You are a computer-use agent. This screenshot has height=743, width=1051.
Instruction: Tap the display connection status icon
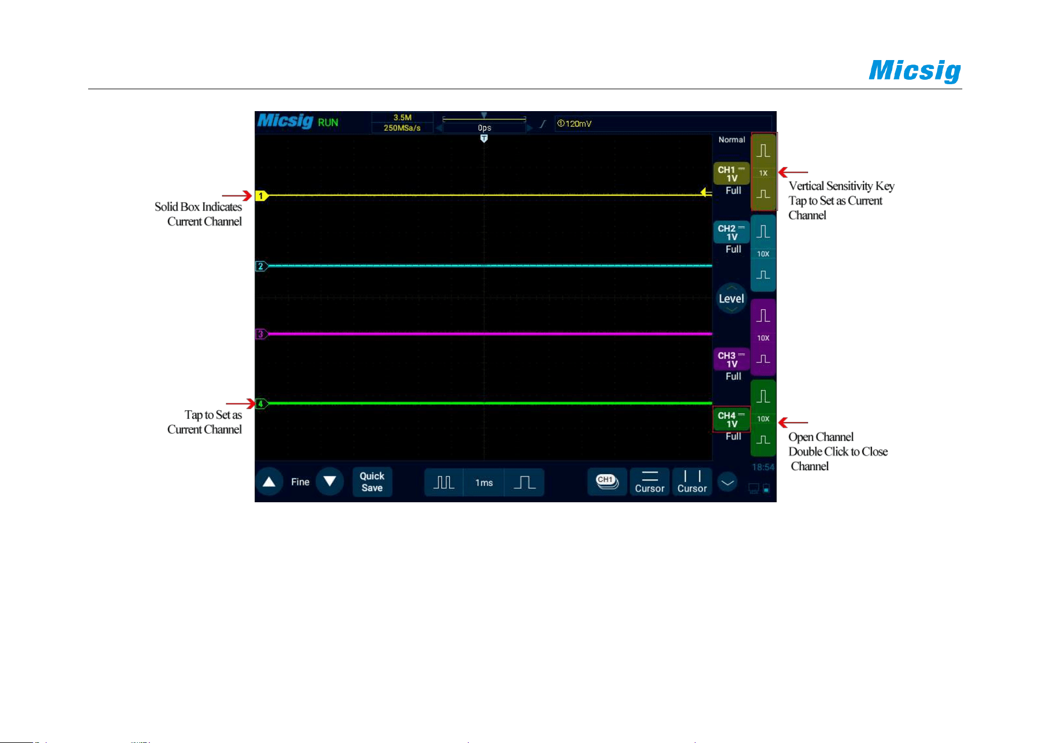[754, 488]
